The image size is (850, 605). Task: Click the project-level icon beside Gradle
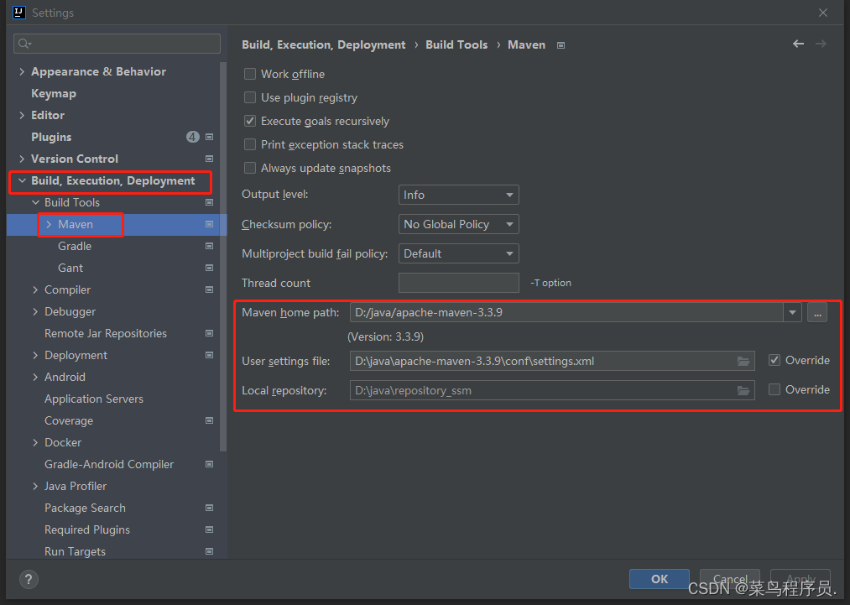209,246
